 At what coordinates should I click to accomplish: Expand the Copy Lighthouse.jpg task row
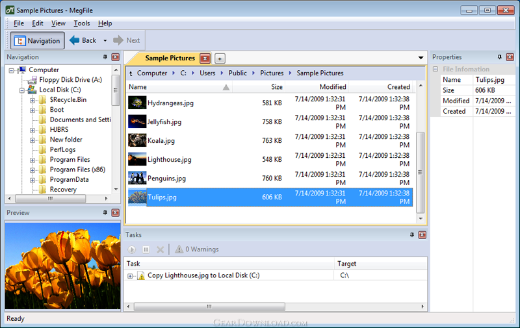[130, 276]
